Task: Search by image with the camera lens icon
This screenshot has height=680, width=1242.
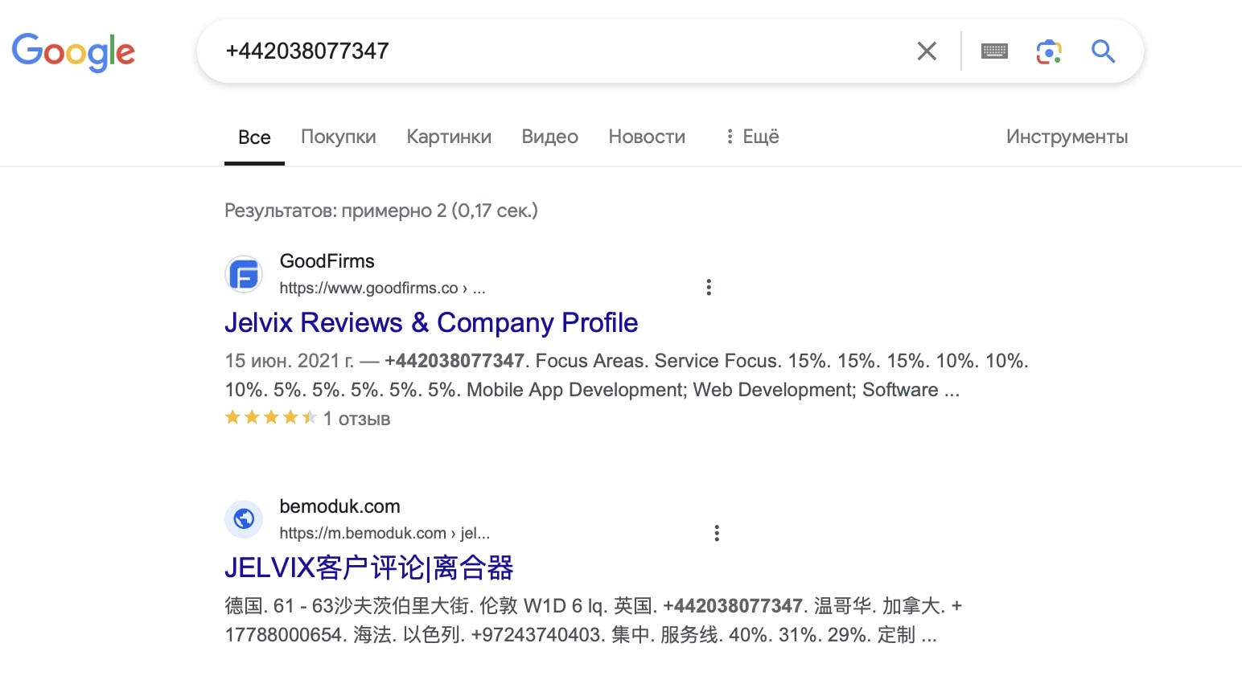Action: click(1049, 51)
